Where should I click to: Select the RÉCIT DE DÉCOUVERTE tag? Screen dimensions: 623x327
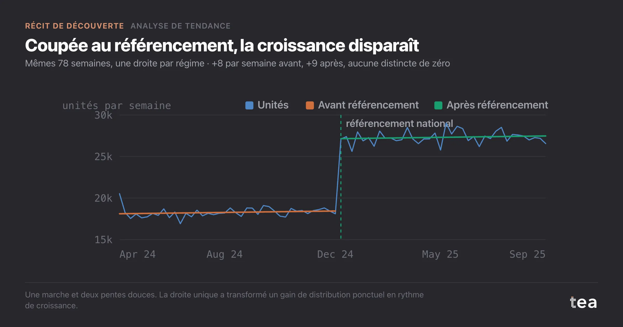pyautogui.click(x=75, y=26)
